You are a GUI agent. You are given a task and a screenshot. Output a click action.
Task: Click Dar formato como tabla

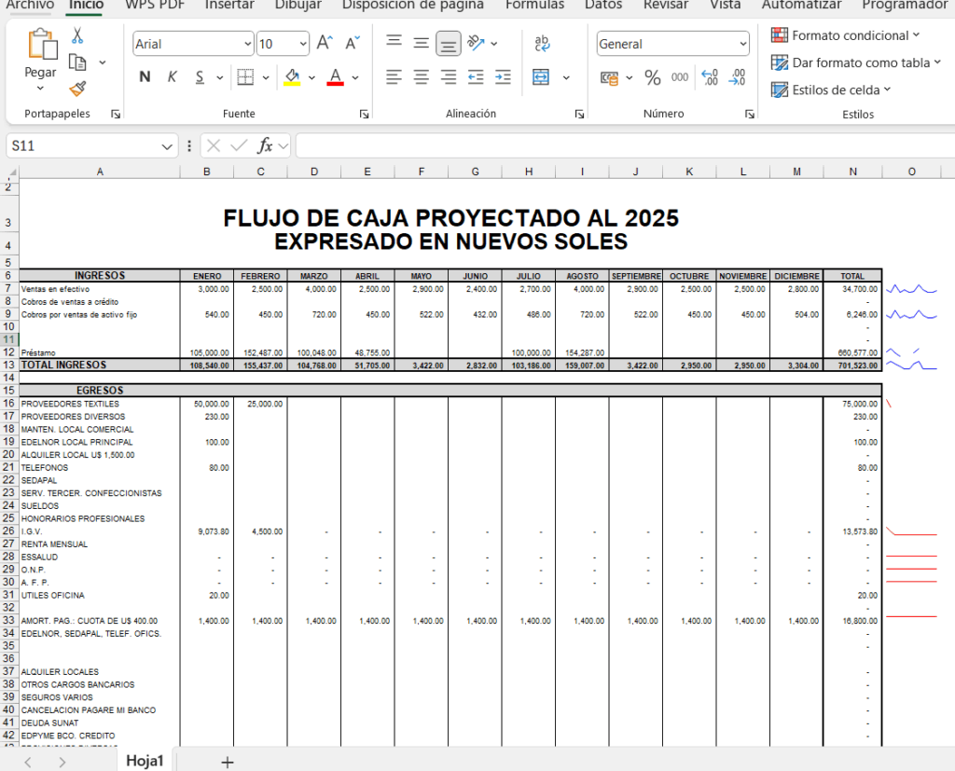(x=856, y=62)
